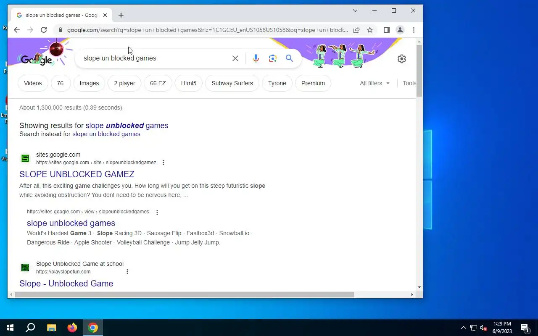
Task: Click the address bar URL
Action: [208, 30]
